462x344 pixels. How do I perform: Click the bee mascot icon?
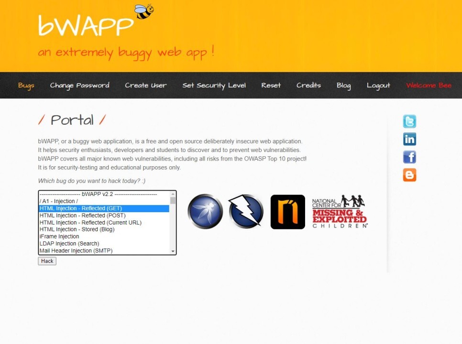[144, 11]
